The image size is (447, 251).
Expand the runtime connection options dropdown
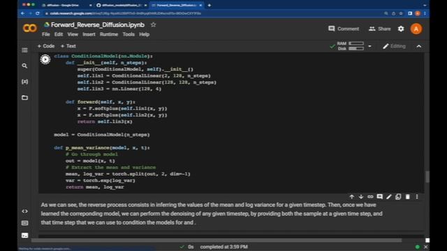369,46
